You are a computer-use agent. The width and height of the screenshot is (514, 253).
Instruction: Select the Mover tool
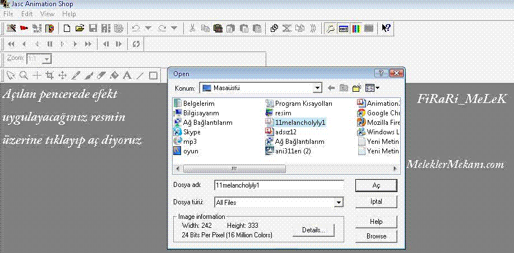click(63, 75)
